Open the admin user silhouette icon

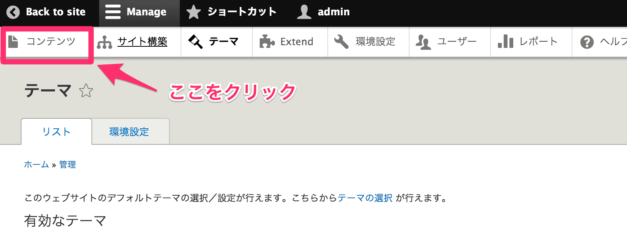pos(304,12)
